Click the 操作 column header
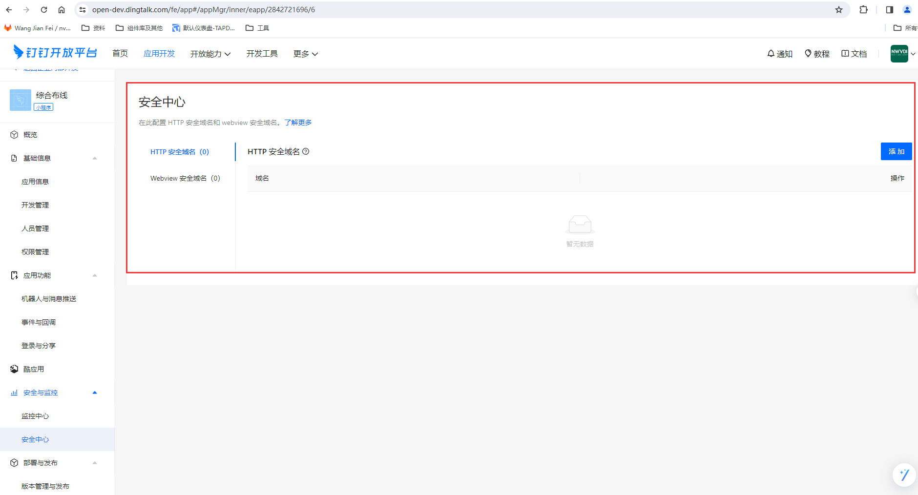The width and height of the screenshot is (918, 495). 897,178
